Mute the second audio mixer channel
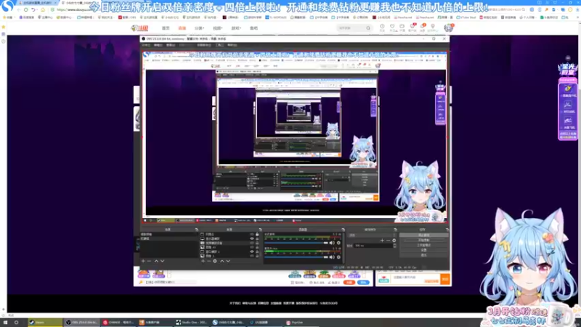Screen dimensions: 581x327 click(x=332, y=257)
